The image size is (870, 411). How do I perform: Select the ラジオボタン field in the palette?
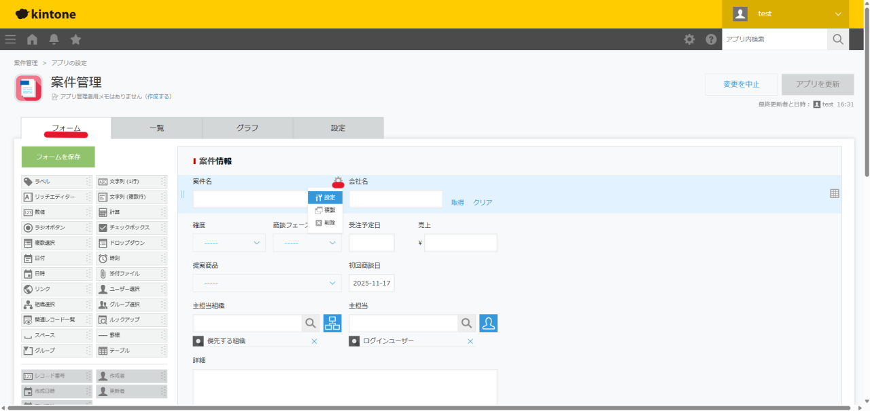coord(57,228)
